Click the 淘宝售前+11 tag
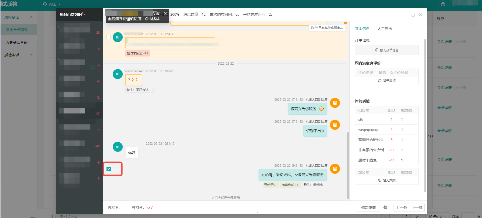This screenshot has width=482, height=218. 290,185
